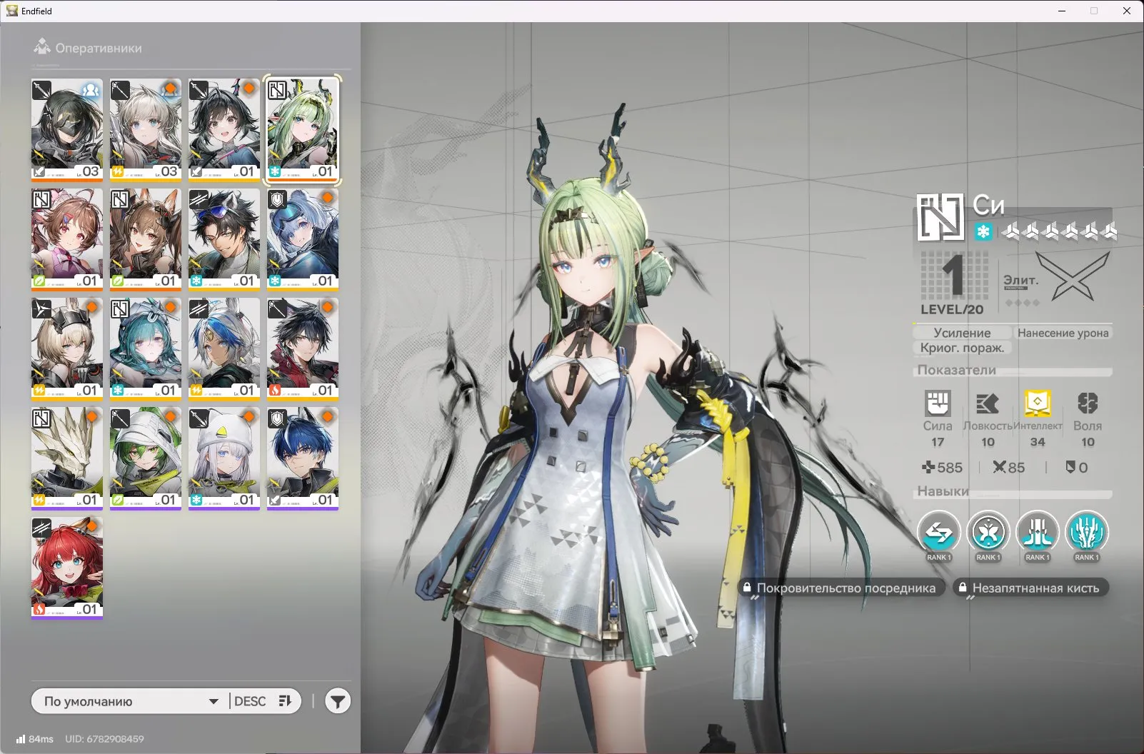Click the HP 585 stat value
Viewport: 1144px width, 754px height.
coord(942,468)
